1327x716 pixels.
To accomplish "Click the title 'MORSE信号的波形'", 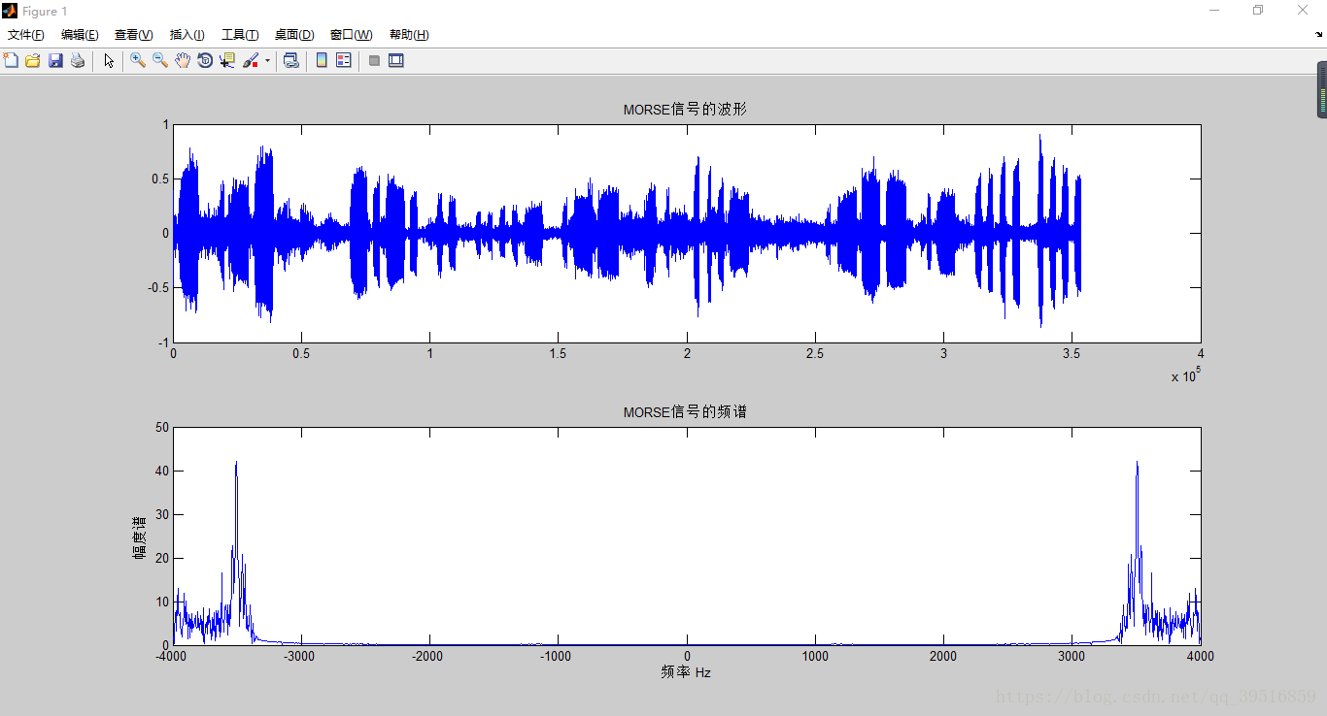I will click(x=685, y=110).
